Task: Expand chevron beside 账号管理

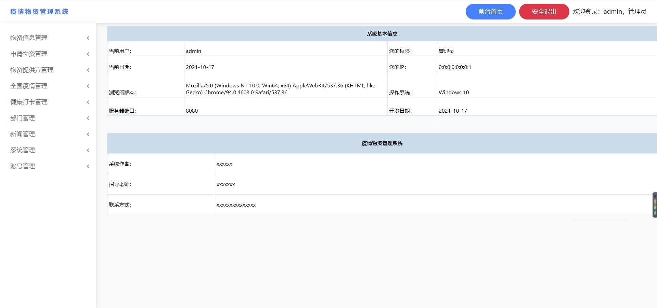Action: (x=88, y=166)
